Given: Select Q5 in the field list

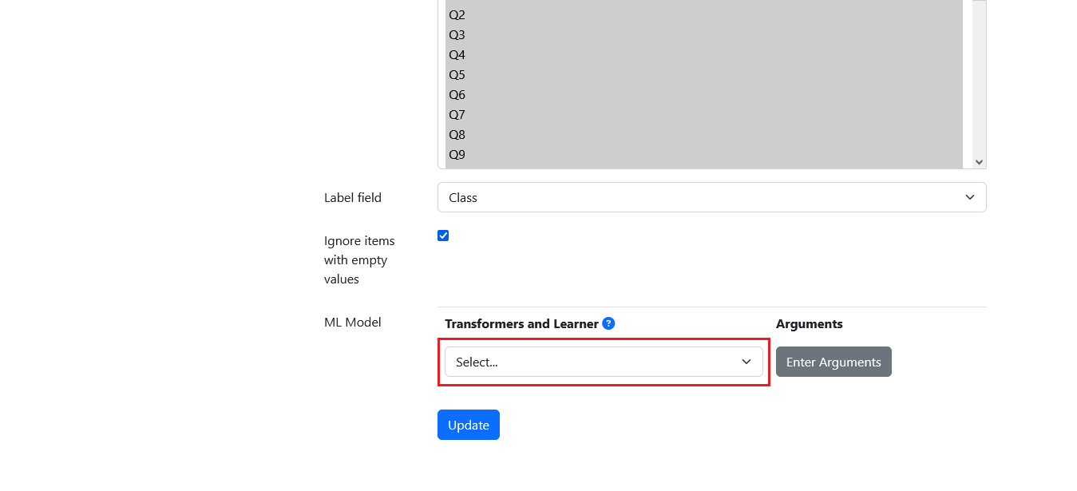Looking at the screenshot, I should click(704, 75).
